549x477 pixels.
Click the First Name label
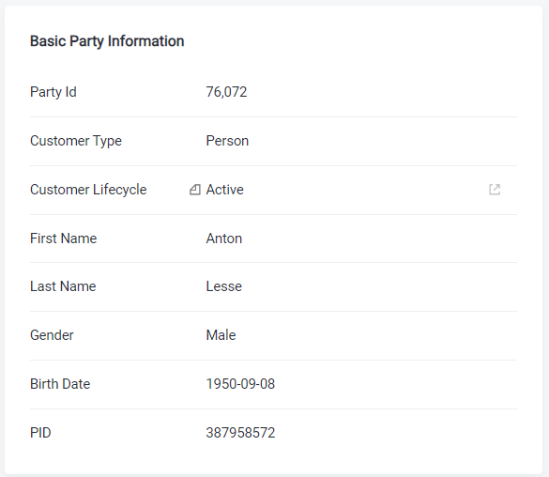tap(64, 238)
